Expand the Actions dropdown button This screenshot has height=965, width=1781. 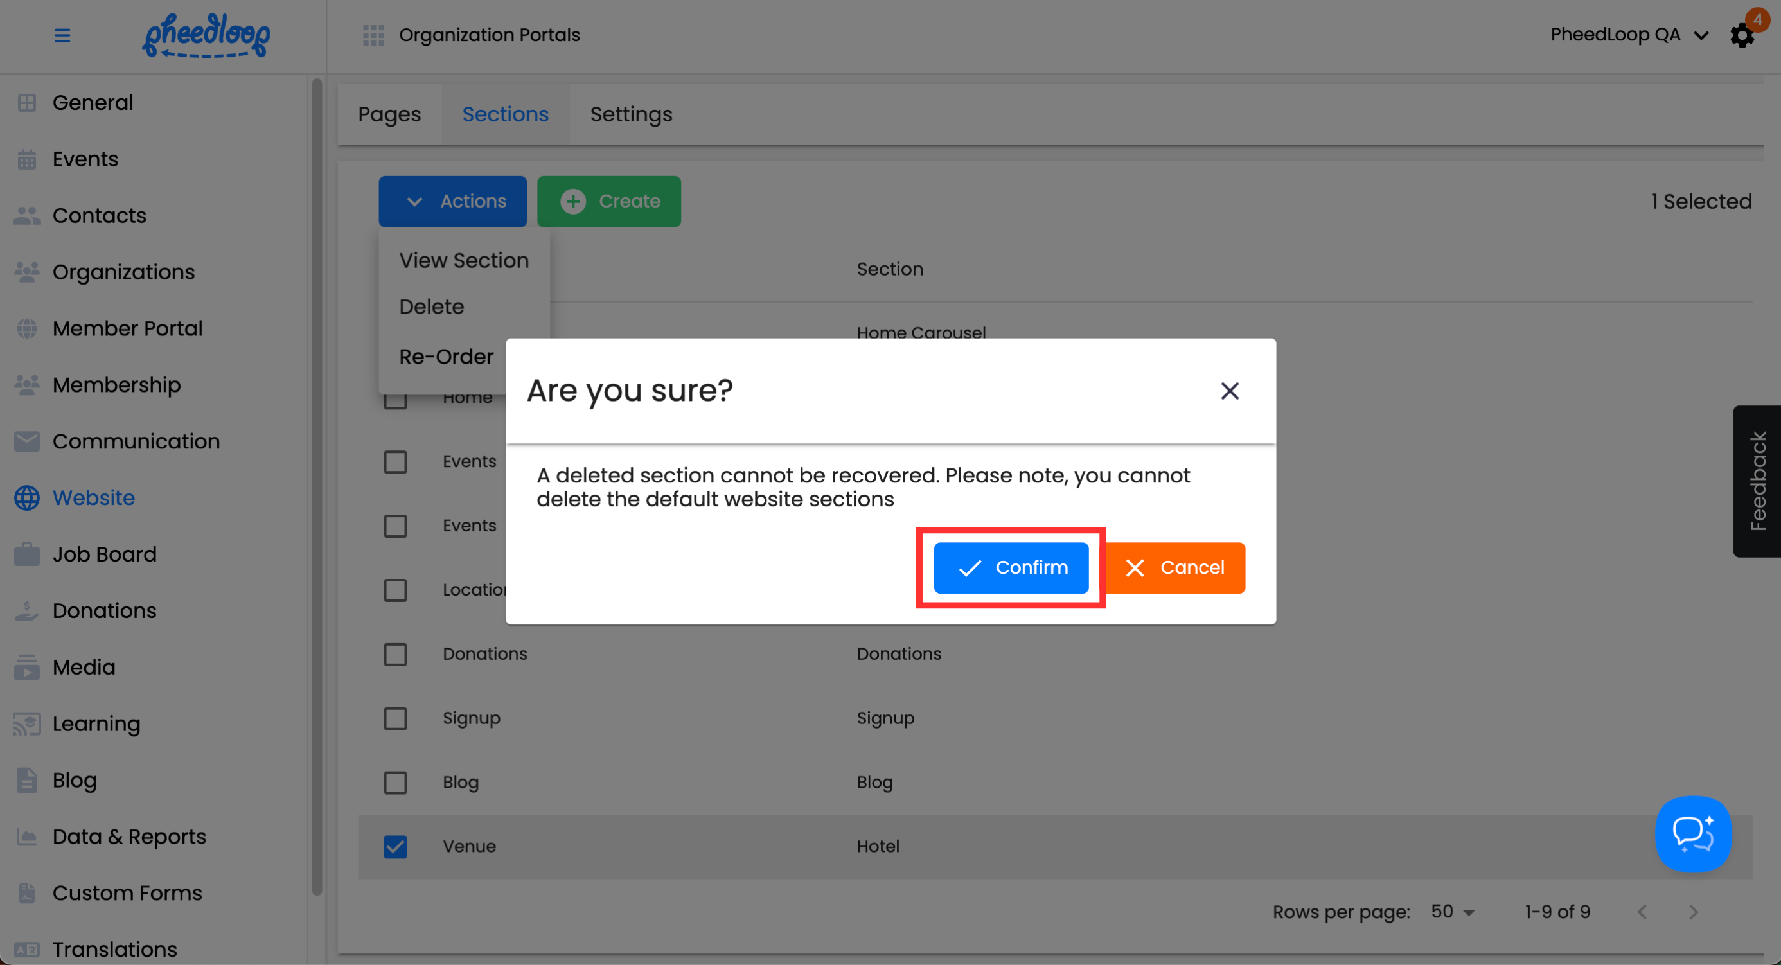[x=452, y=201]
